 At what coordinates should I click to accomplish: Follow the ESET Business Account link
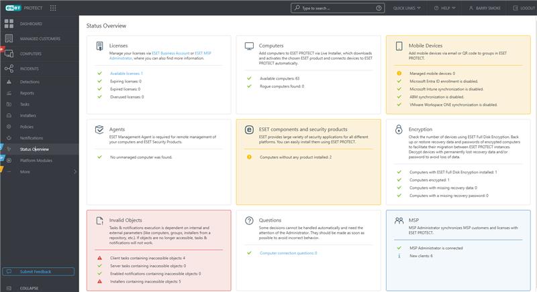[x=170, y=54]
